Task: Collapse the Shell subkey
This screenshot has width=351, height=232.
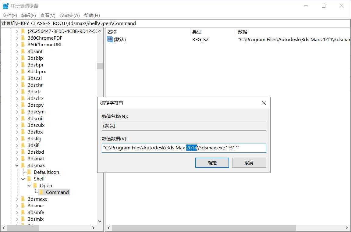Action: coord(23,179)
